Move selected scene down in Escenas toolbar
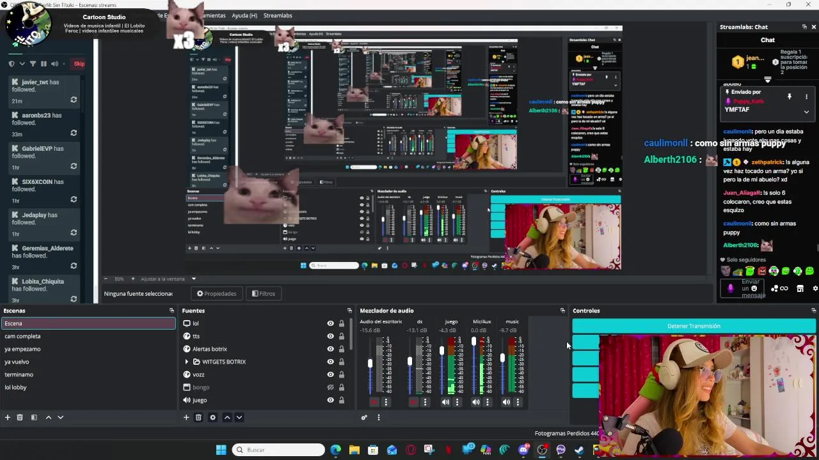The width and height of the screenshot is (819, 460). 61,417
